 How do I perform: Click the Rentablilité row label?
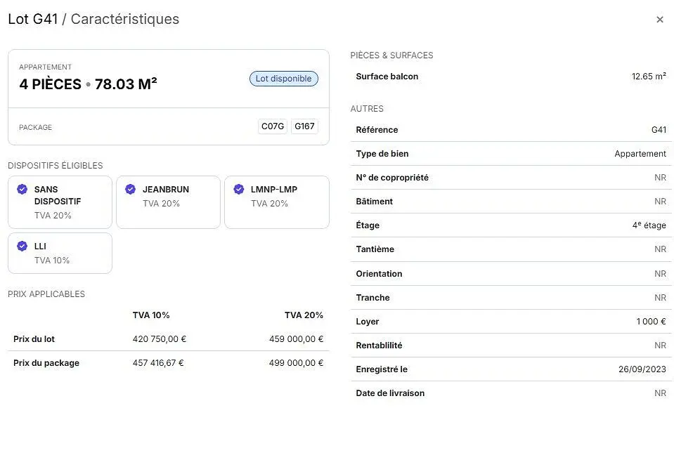[379, 346]
